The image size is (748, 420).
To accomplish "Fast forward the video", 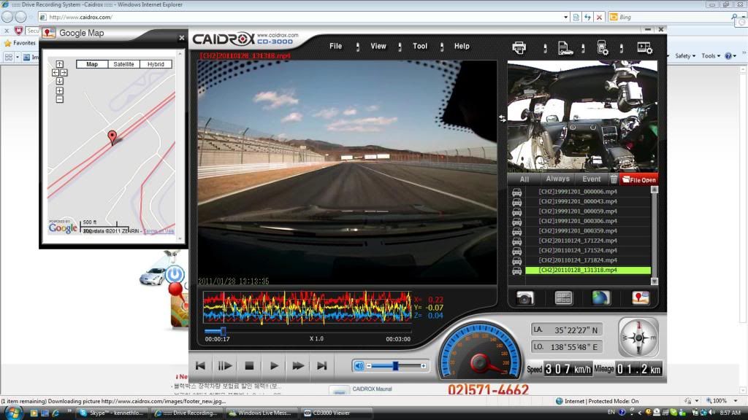I will [298, 366].
